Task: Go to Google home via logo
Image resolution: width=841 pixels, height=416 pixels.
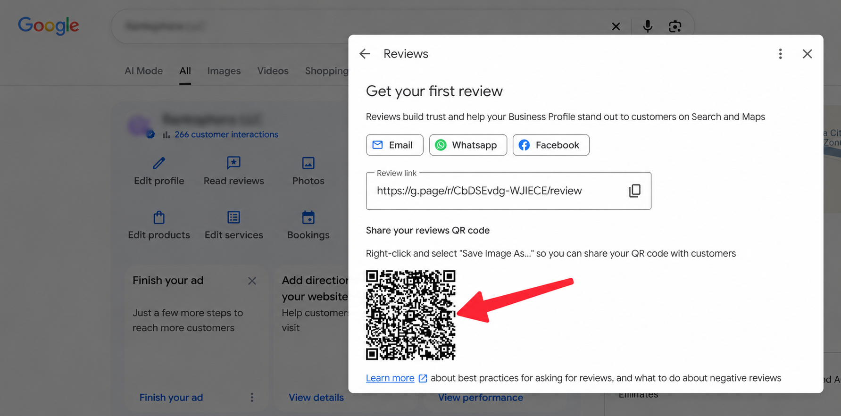Action: [x=49, y=26]
